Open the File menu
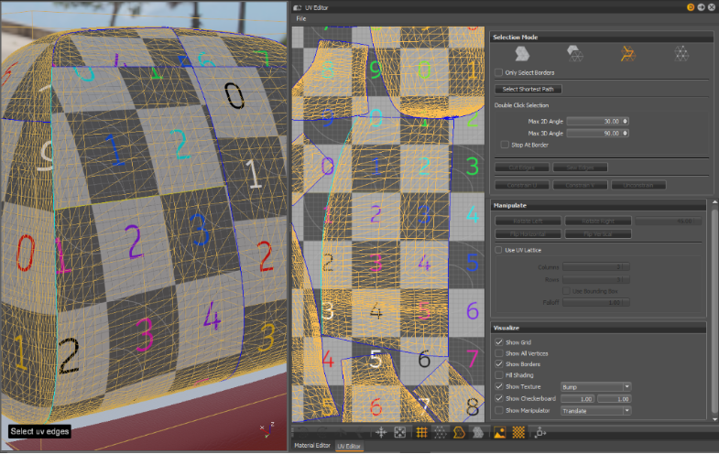 (x=300, y=19)
